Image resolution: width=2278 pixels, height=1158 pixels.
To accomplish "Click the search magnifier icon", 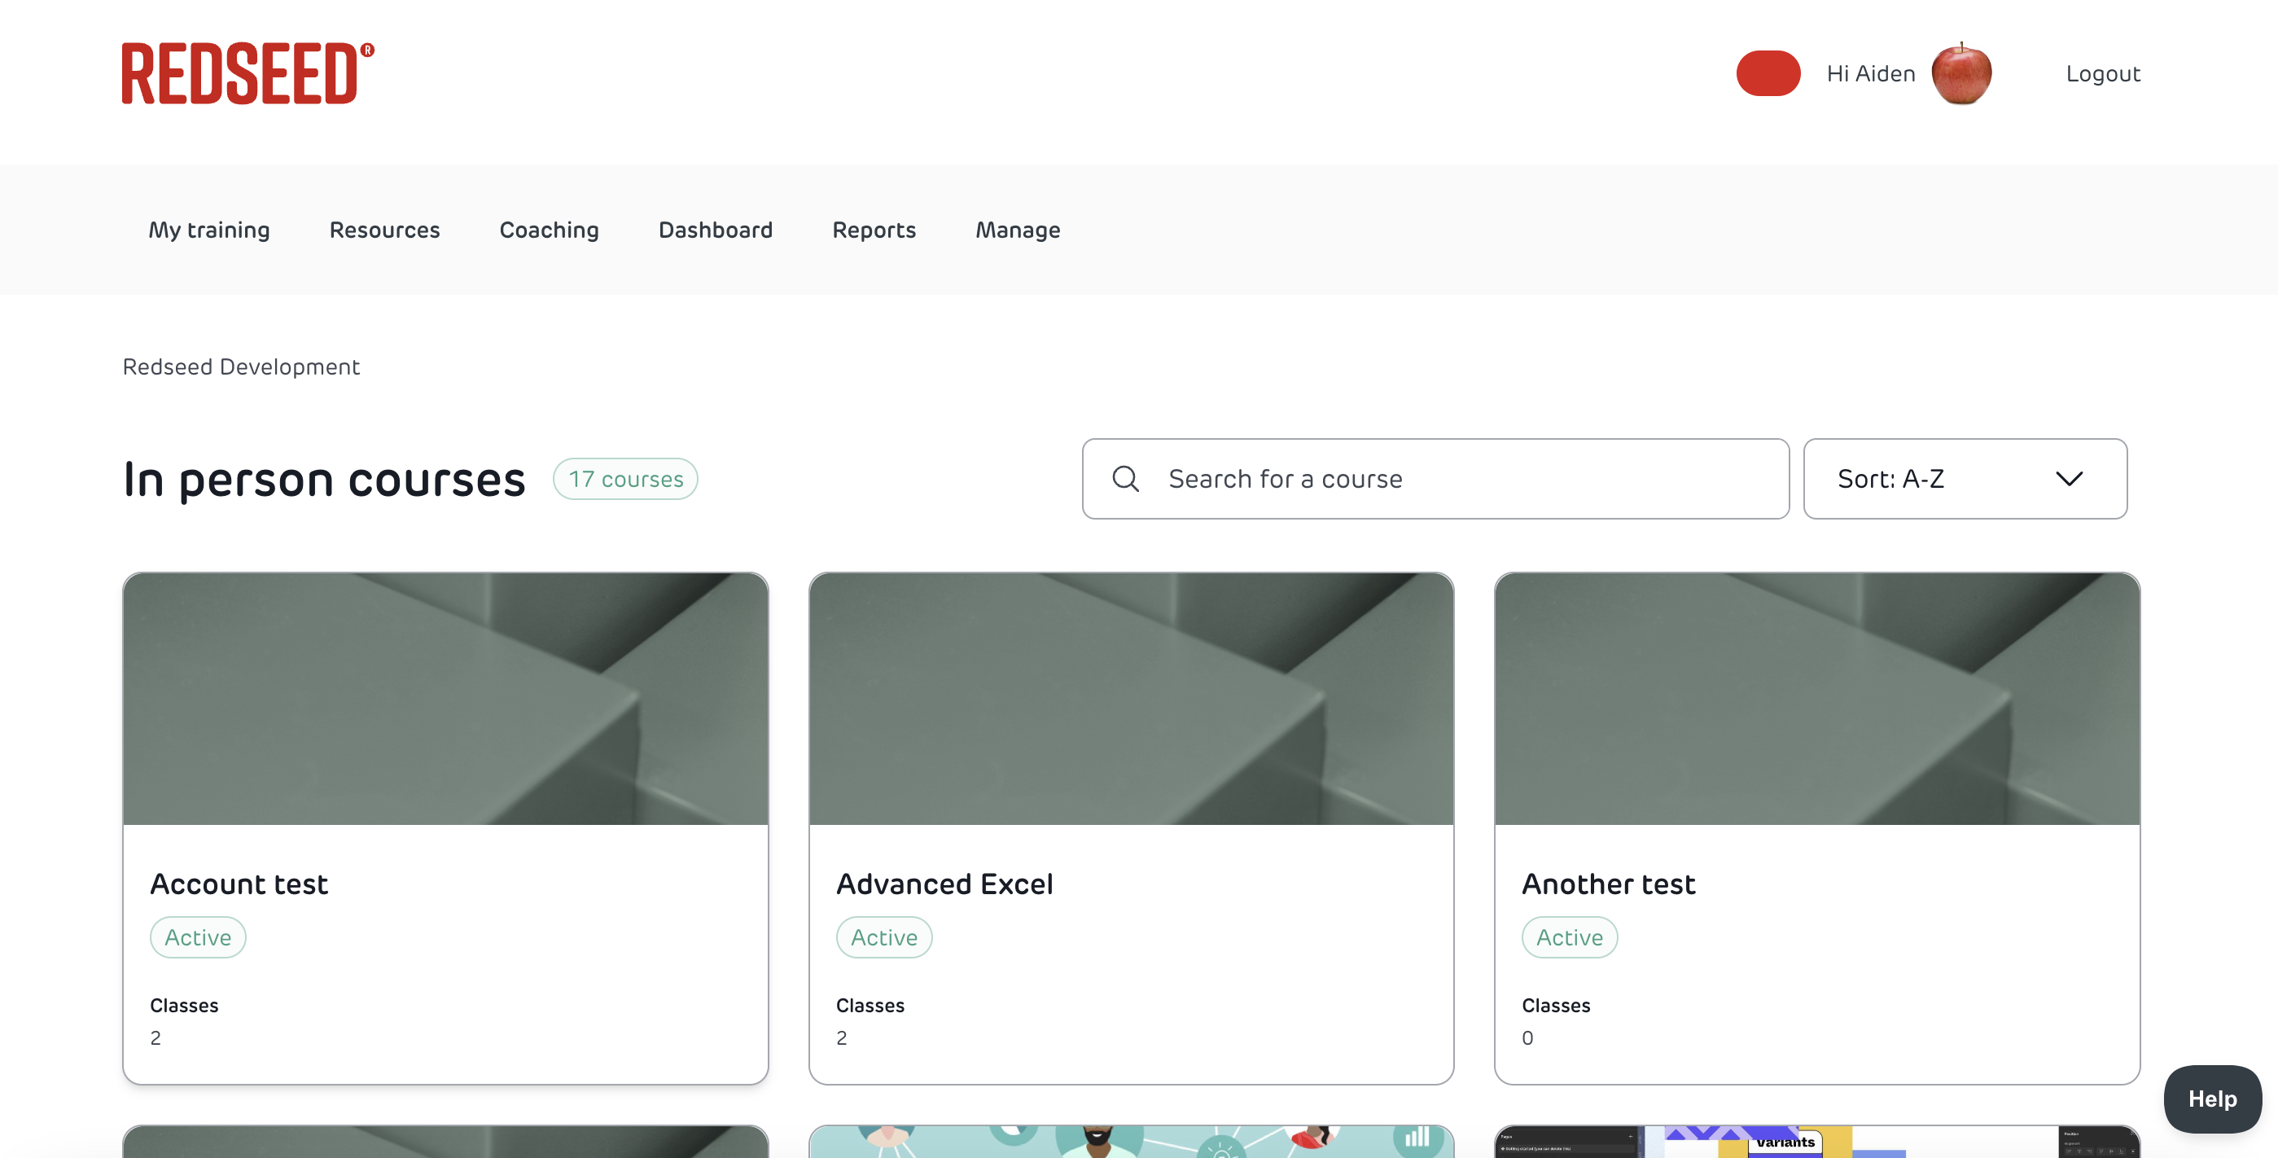I will coord(1125,479).
